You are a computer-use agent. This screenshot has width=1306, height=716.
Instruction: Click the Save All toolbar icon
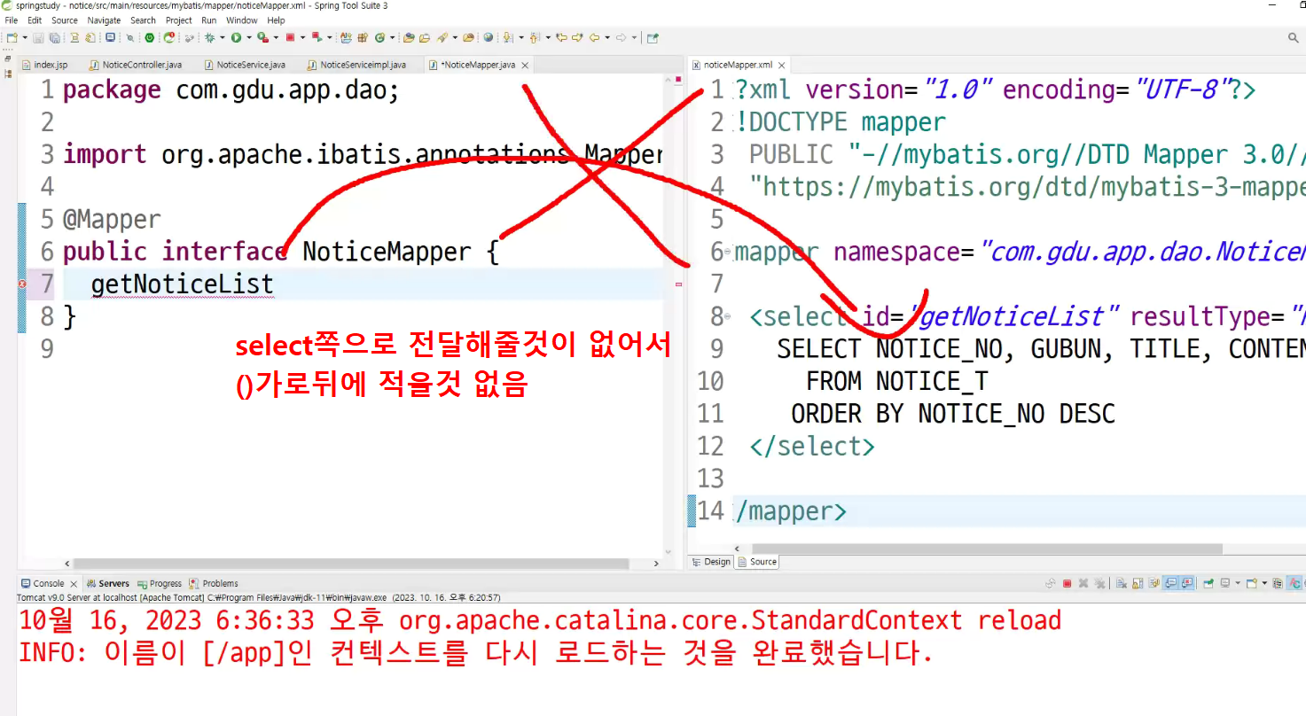point(54,38)
